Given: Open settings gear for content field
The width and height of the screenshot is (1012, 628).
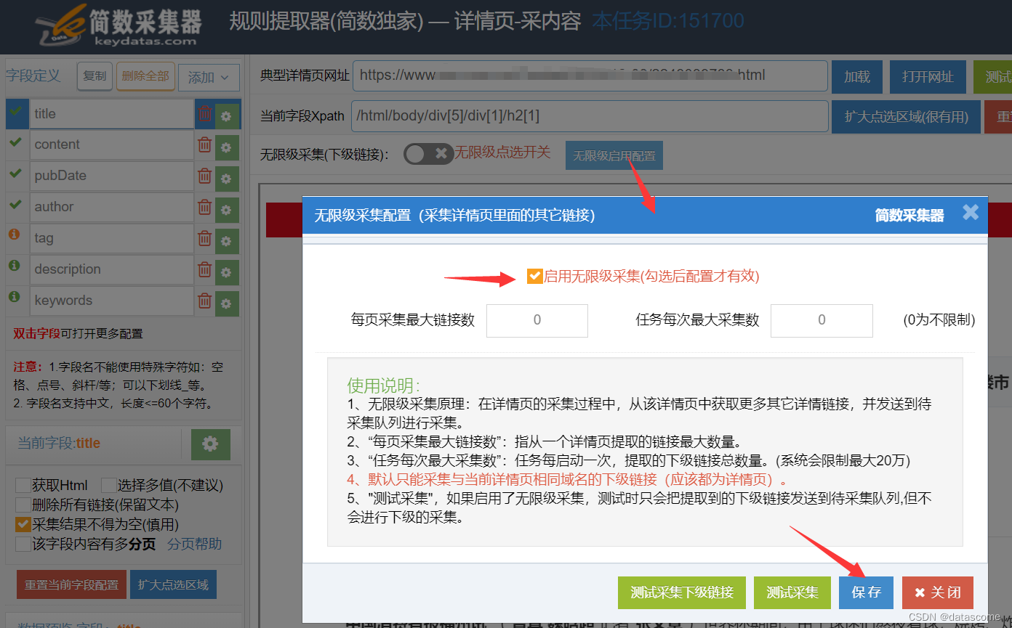Looking at the screenshot, I should (227, 147).
